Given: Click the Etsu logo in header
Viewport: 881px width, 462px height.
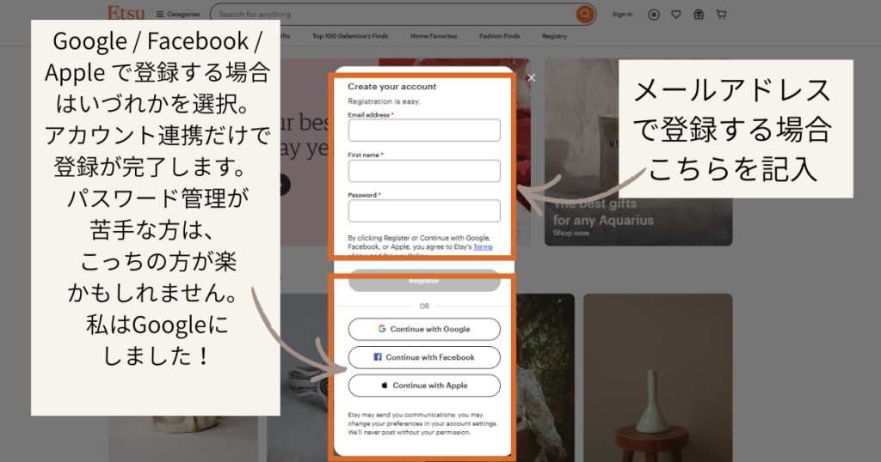Looking at the screenshot, I should tap(126, 14).
